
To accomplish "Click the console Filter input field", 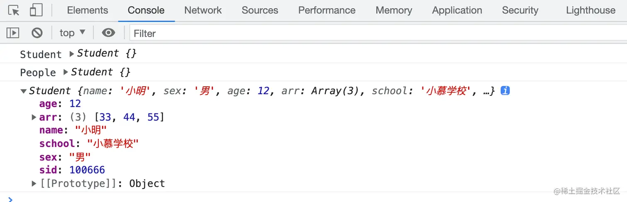I will pos(373,33).
